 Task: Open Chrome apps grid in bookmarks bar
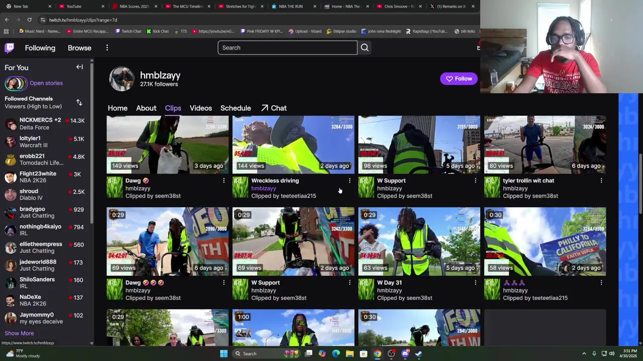(6, 31)
